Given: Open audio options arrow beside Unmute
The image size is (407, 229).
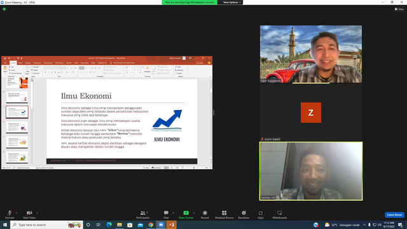Looking at the screenshot, I should pos(17,213).
